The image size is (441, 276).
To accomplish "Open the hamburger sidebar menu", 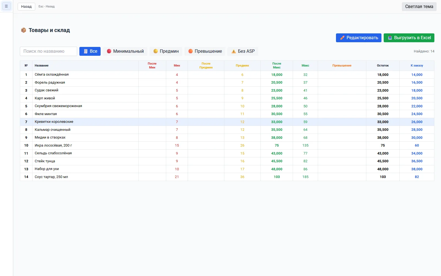I will 6,6.
